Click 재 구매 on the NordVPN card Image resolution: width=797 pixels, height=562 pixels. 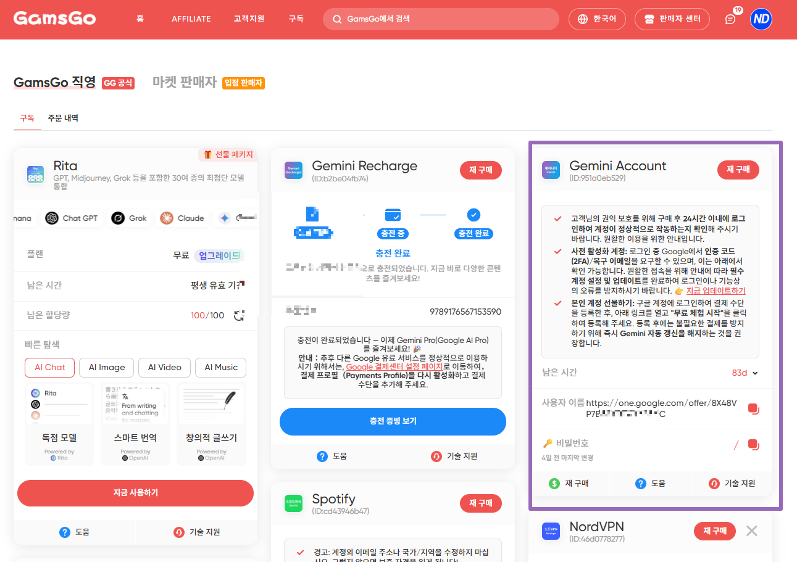(x=715, y=531)
